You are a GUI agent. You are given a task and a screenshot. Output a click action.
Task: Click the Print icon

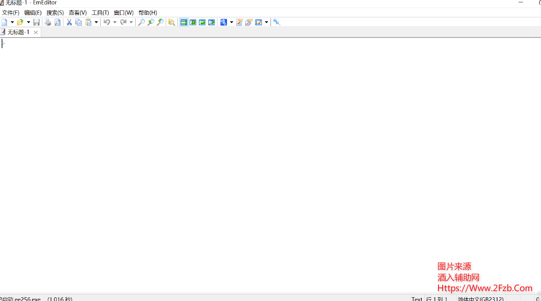coord(48,22)
